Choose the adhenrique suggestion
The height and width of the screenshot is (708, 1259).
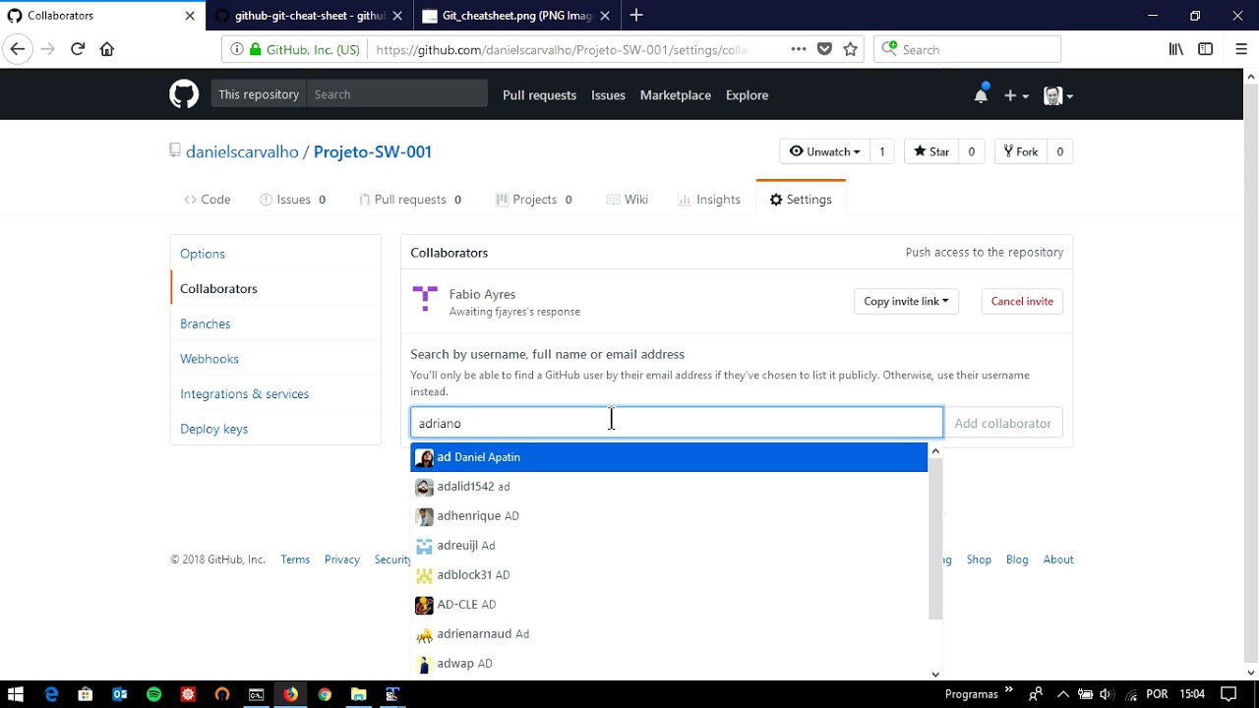click(x=669, y=516)
